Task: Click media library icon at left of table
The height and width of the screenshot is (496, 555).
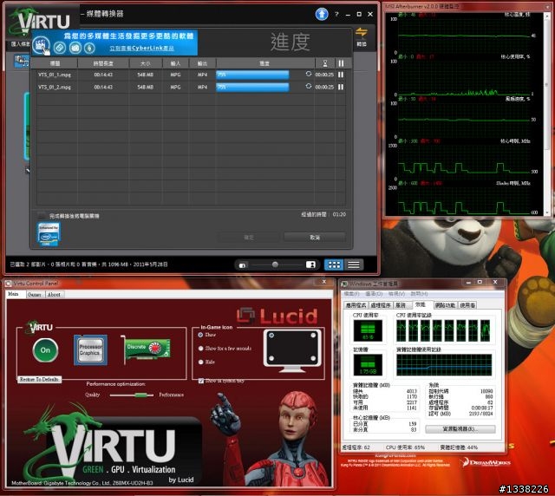Action: [22, 62]
